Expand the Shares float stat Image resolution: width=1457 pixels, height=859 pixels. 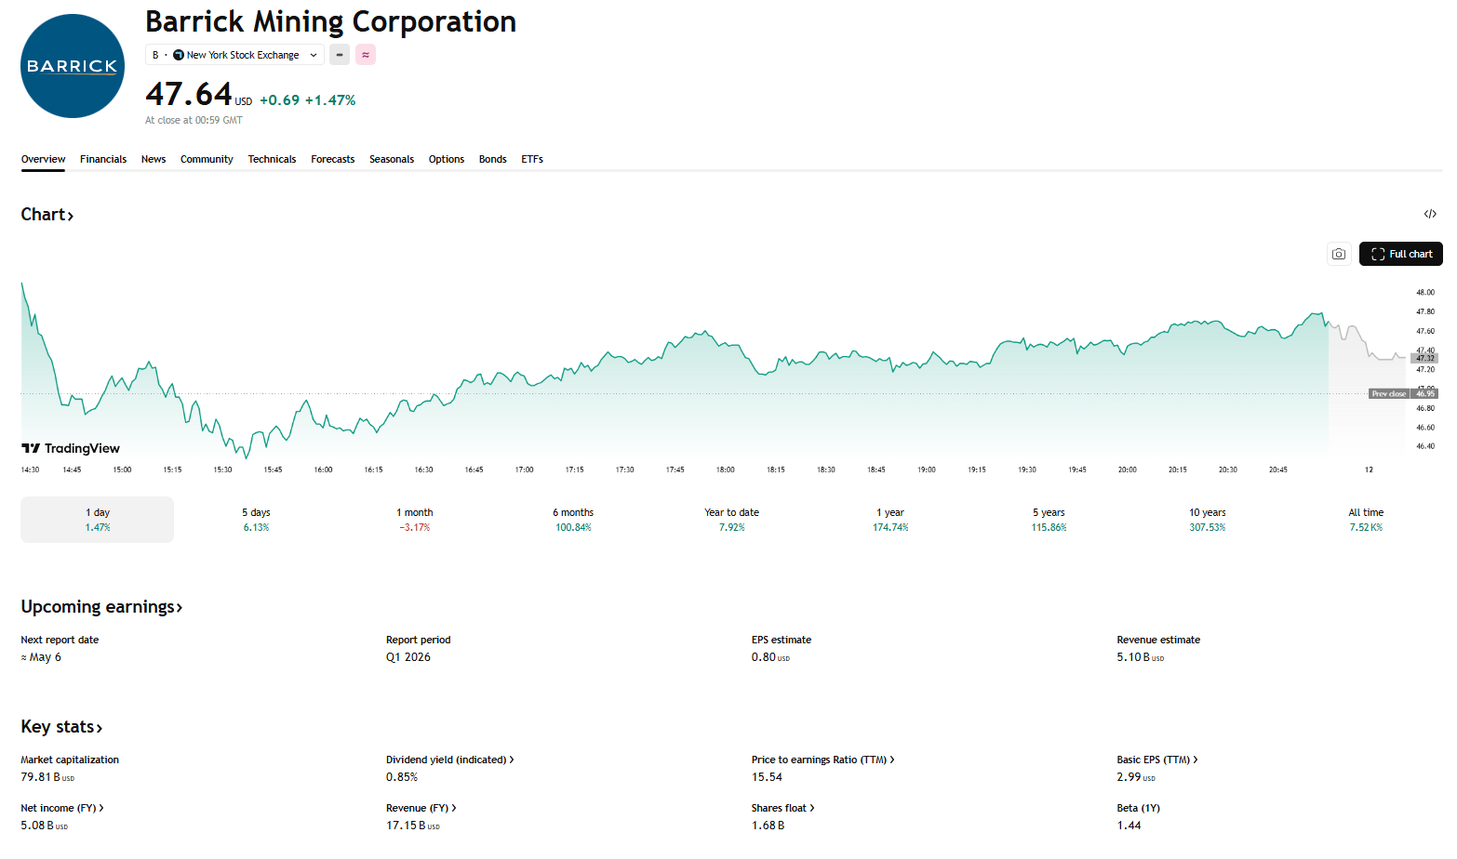[x=782, y=808]
